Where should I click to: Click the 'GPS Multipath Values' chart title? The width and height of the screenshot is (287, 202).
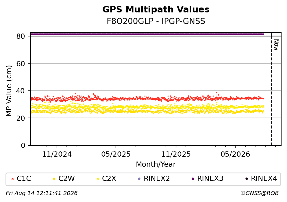coord(156,10)
